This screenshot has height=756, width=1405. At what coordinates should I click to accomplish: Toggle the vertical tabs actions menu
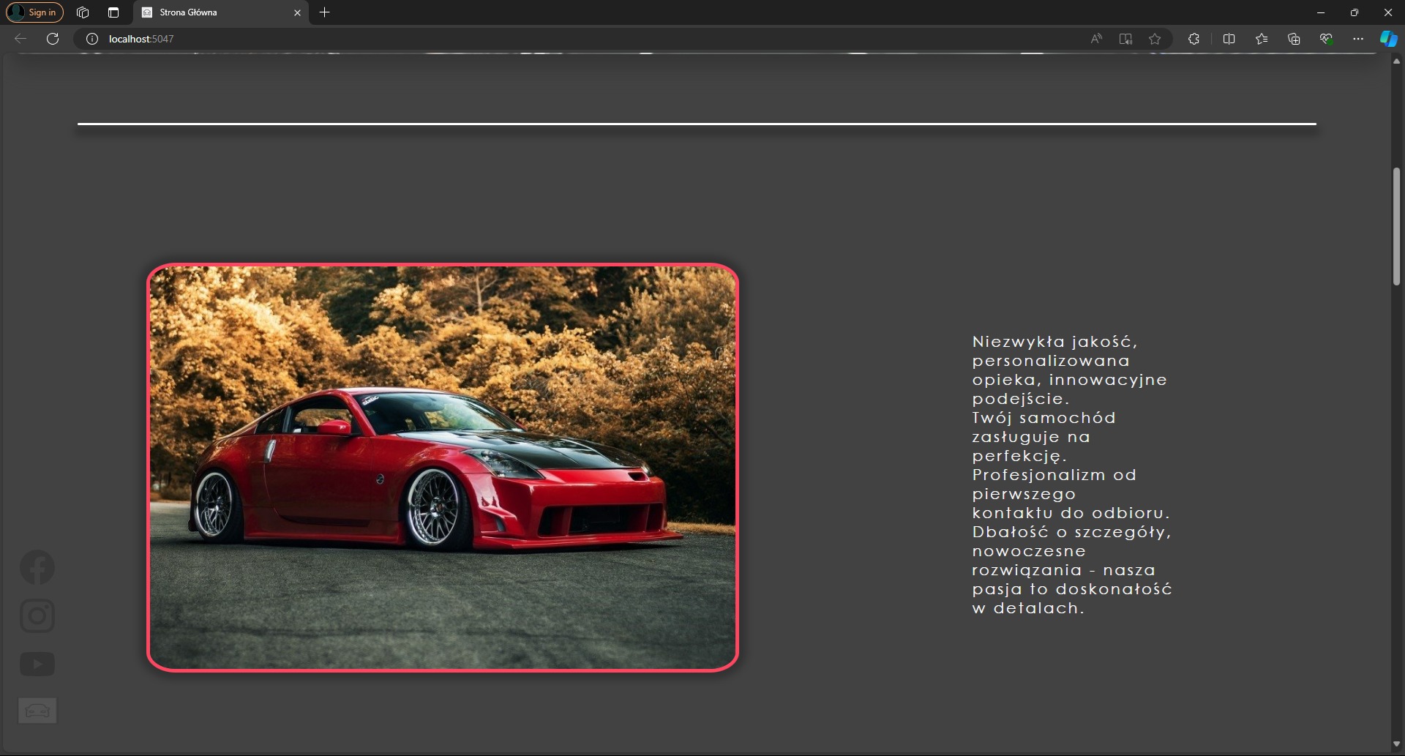113,12
